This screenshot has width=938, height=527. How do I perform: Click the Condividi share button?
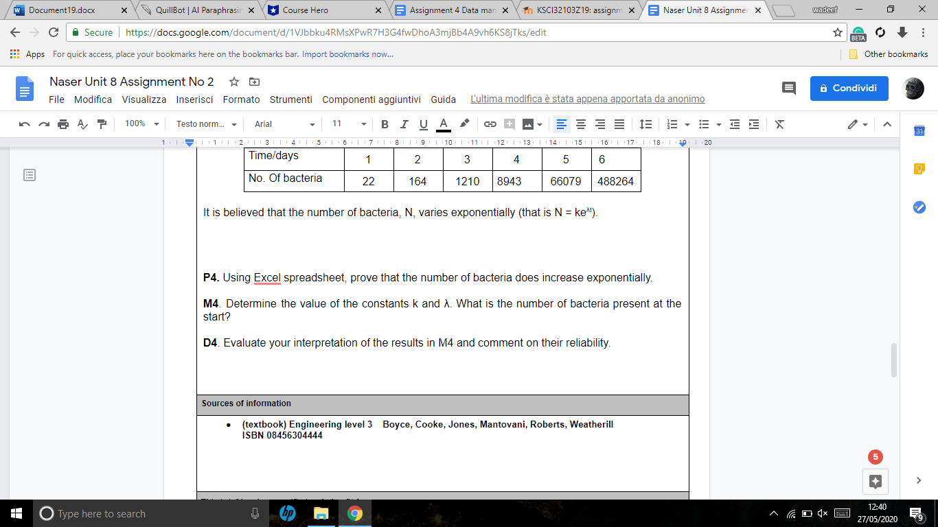coord(849,89)
